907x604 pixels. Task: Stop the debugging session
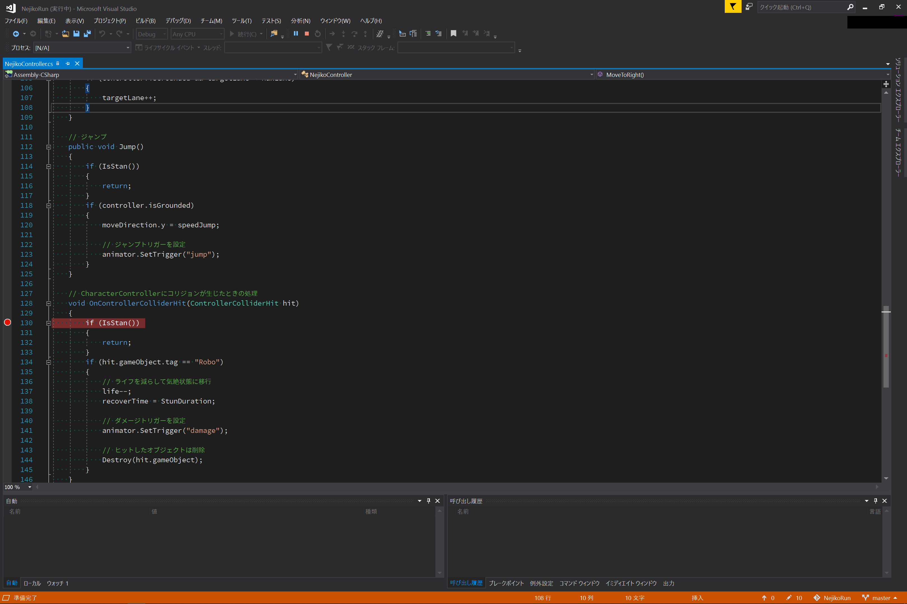tap(307, 34)
